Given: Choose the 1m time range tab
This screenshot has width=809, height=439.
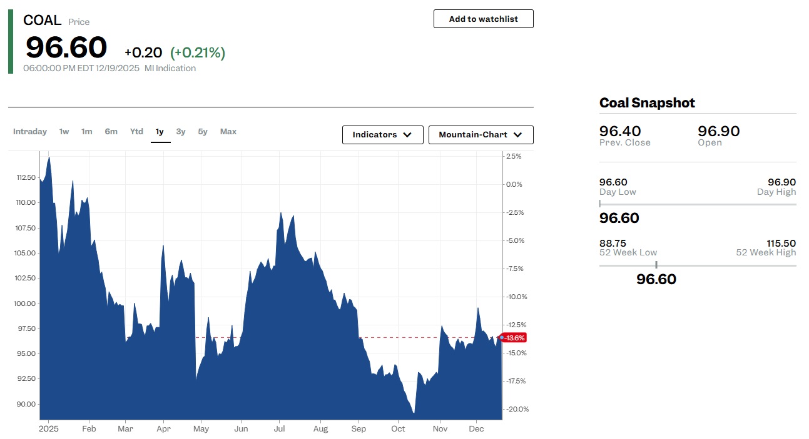Looking at the screenshot, I should [87, 132].
